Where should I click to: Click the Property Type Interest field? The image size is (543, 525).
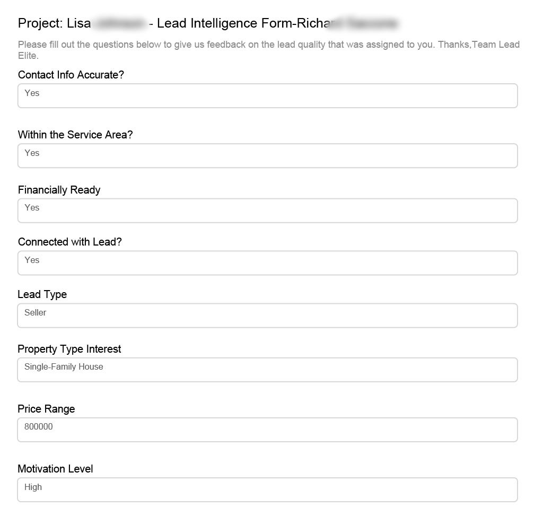pyautogui.click(x=267, y=370)
